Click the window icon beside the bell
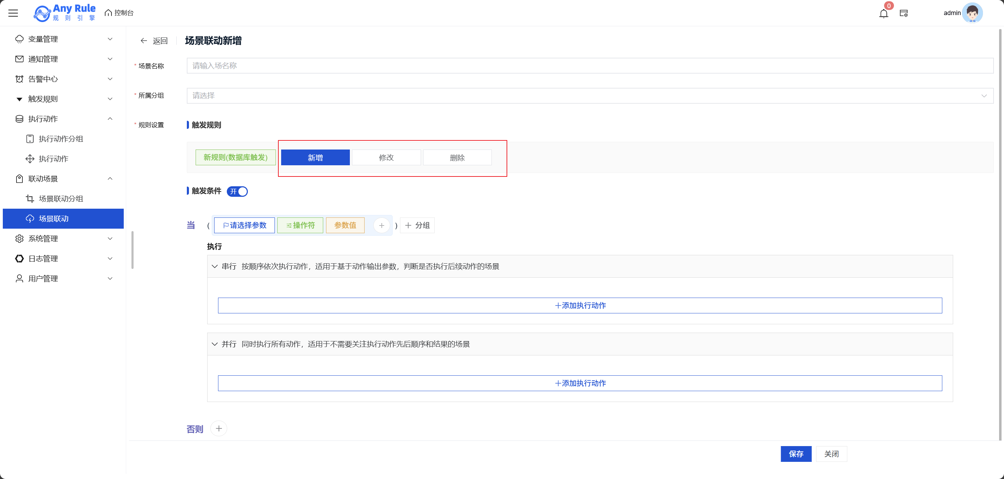This screenshot has height=479, width=1004. (904, 14)
